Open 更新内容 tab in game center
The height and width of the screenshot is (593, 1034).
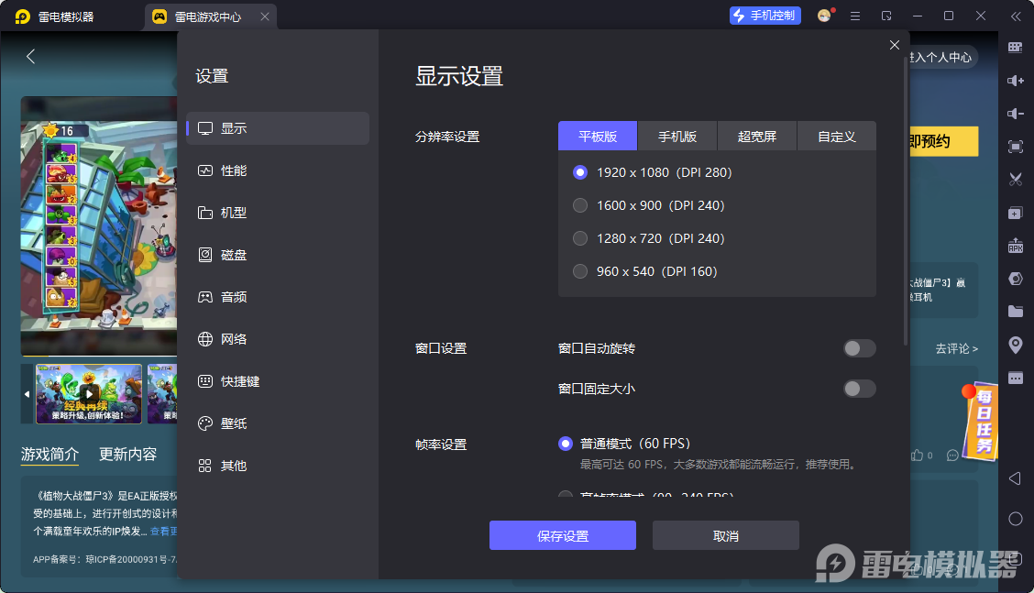(128, 454)
